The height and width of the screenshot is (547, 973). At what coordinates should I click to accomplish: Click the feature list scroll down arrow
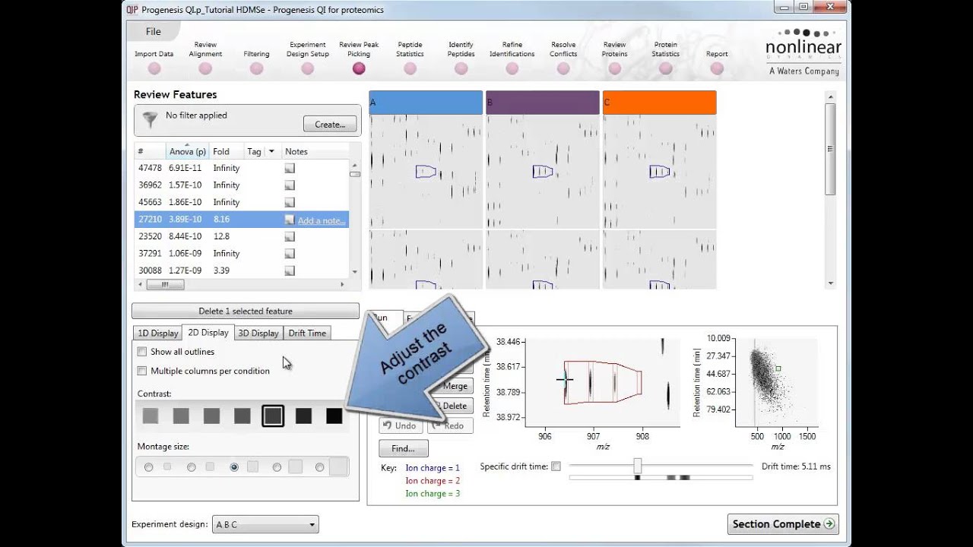pyautogui.click(x=355, y=272)
